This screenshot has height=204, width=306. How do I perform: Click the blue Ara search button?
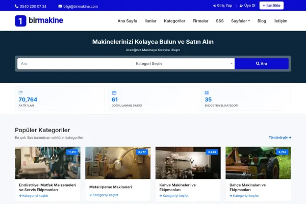click(x=262, y=64)
